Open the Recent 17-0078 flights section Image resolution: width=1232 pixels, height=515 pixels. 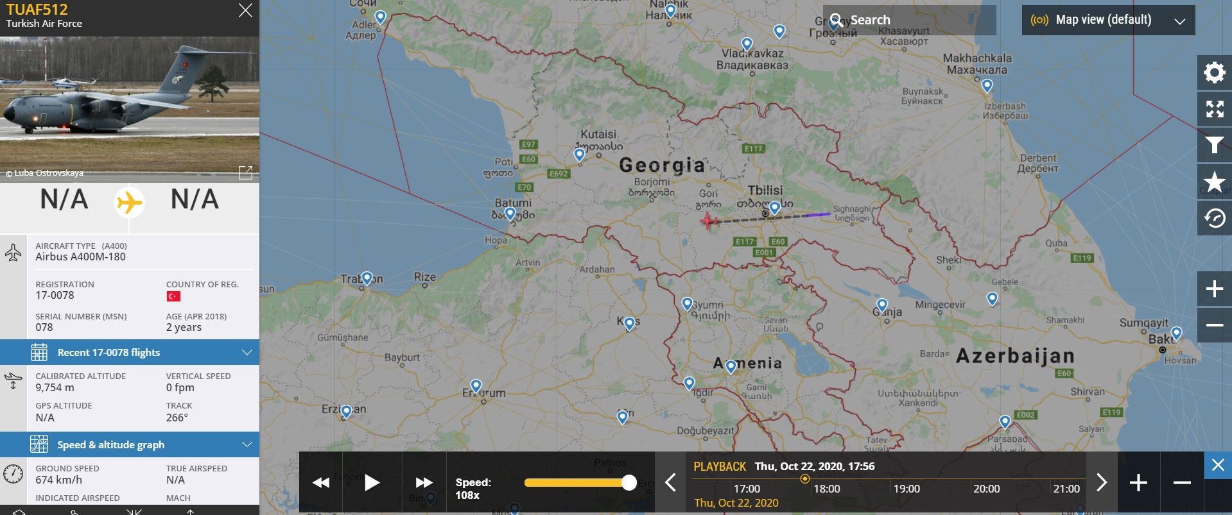tap(130, 352)
